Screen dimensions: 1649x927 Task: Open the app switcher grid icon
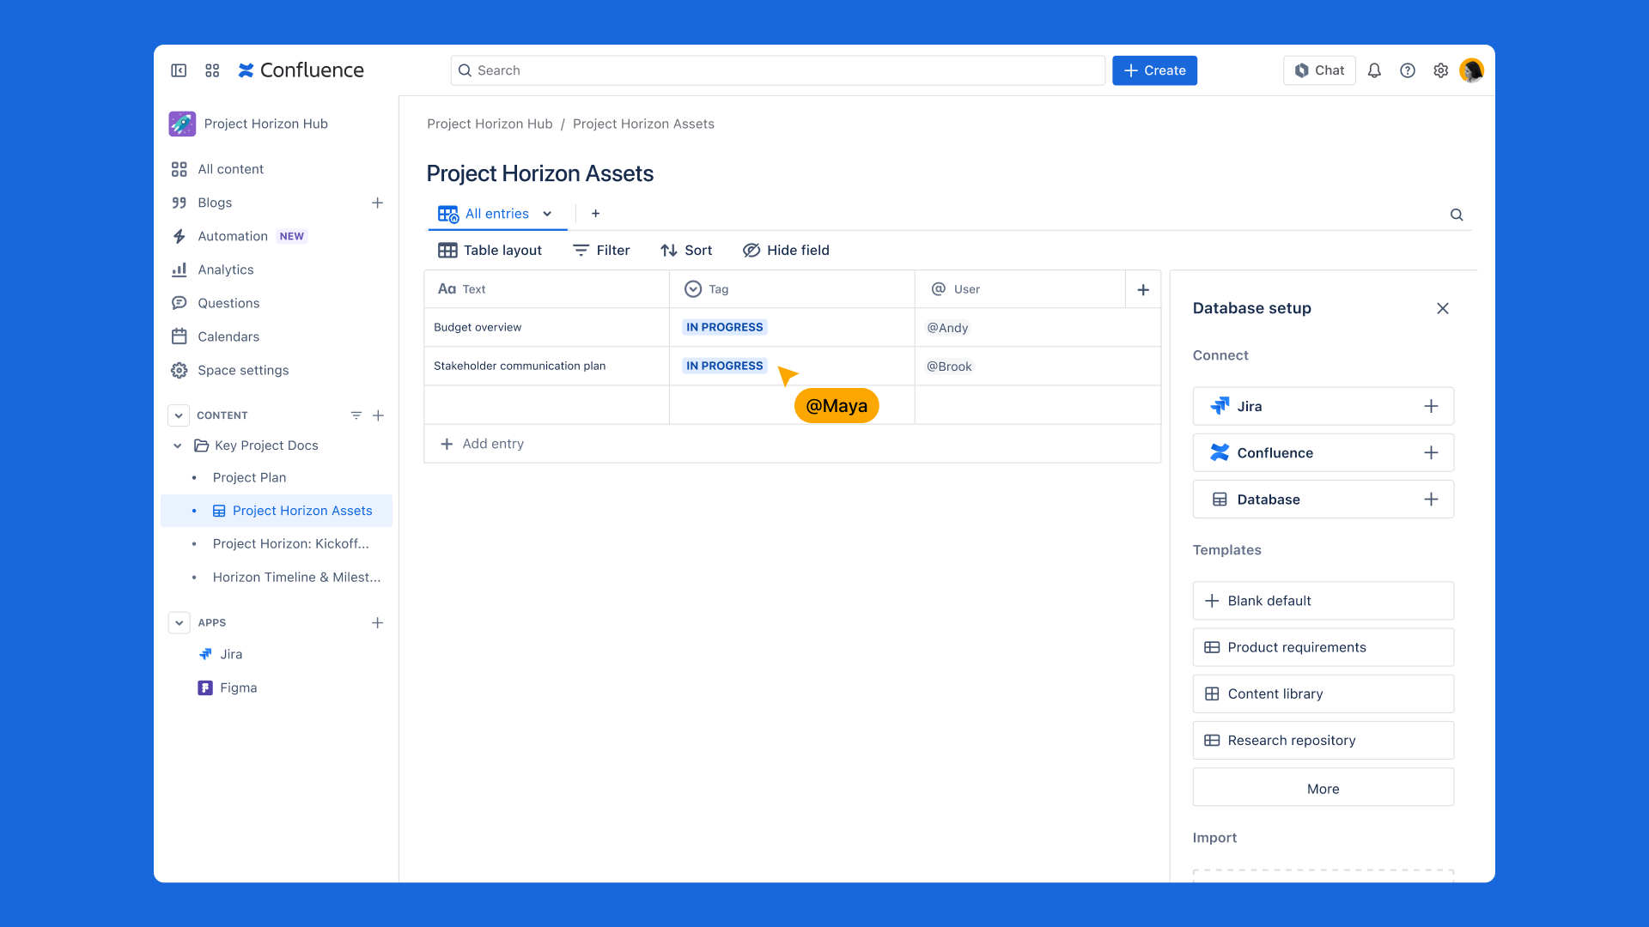[x=212, y=70]
